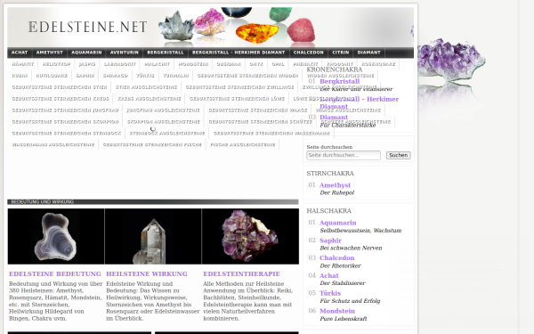534x334 pixels.
Task: Open the Hämatit menu item
Action: click(23, 64)
